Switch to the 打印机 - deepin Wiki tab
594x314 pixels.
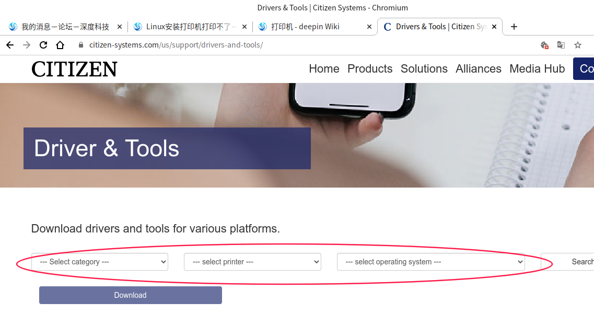coord(315,27)
